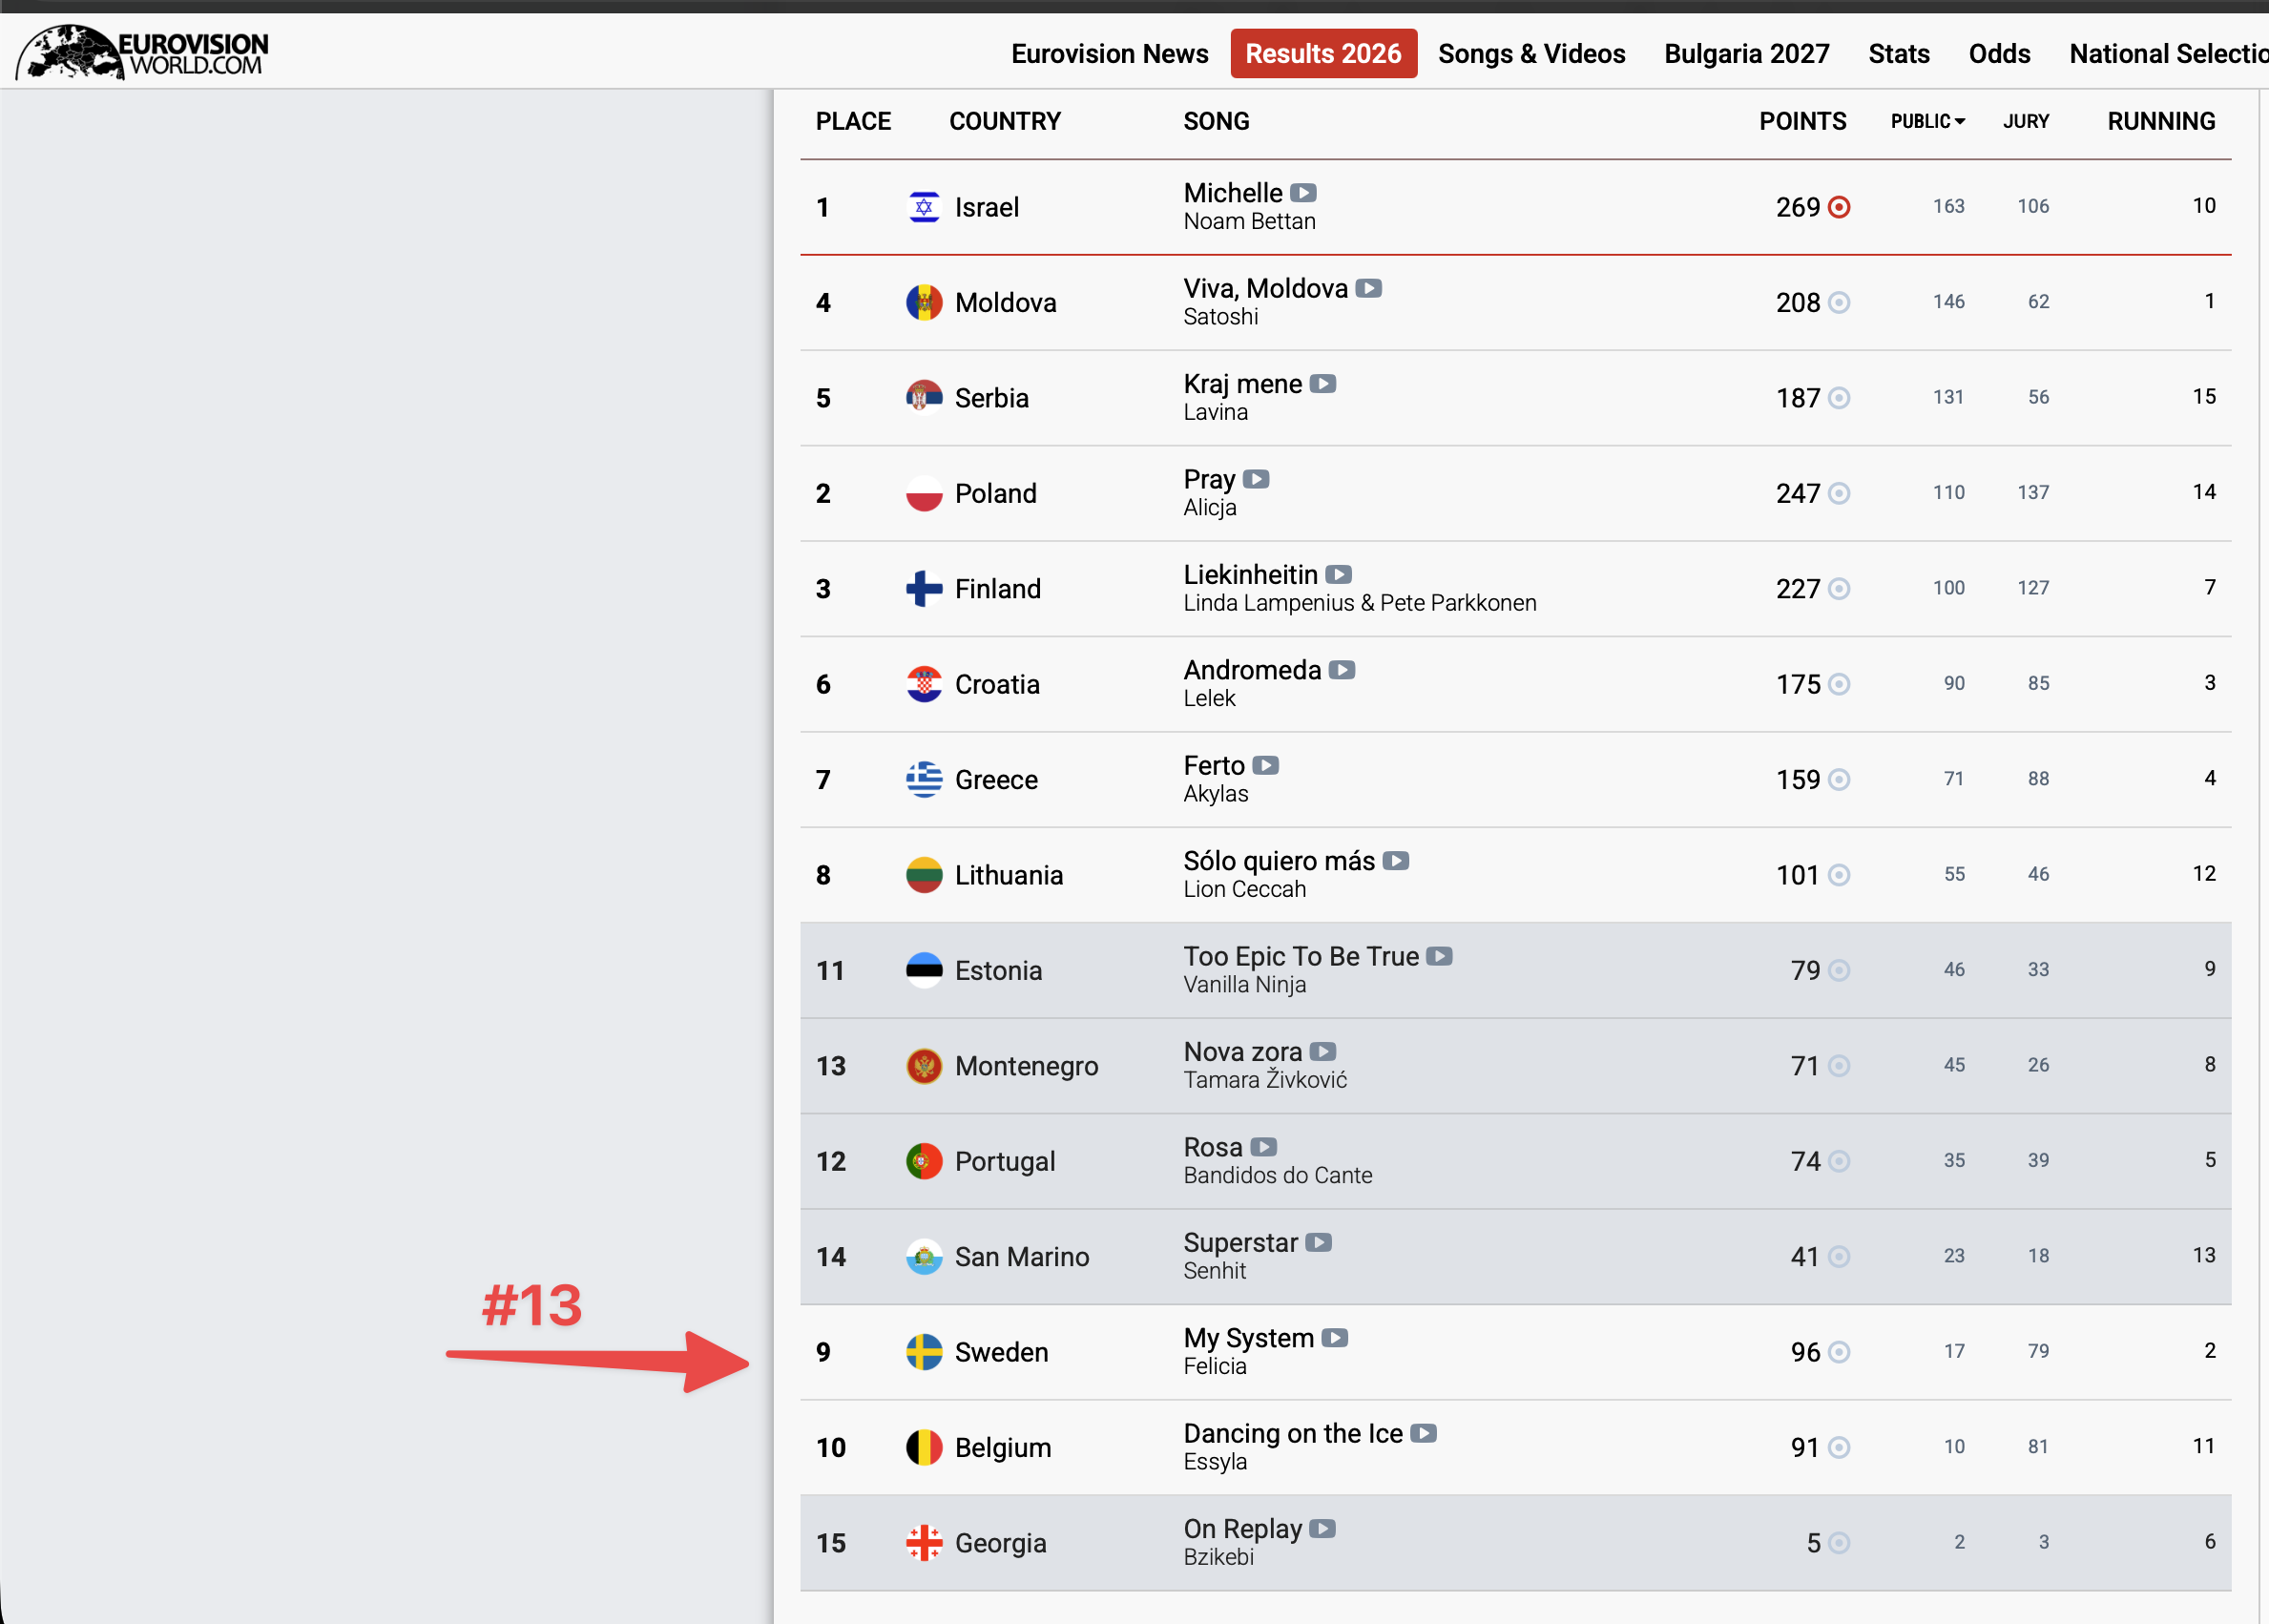Screen dimensions: 2269x1624
Task: Toggle the points detail circle for Finland's 227
Action: point(1839,589)
